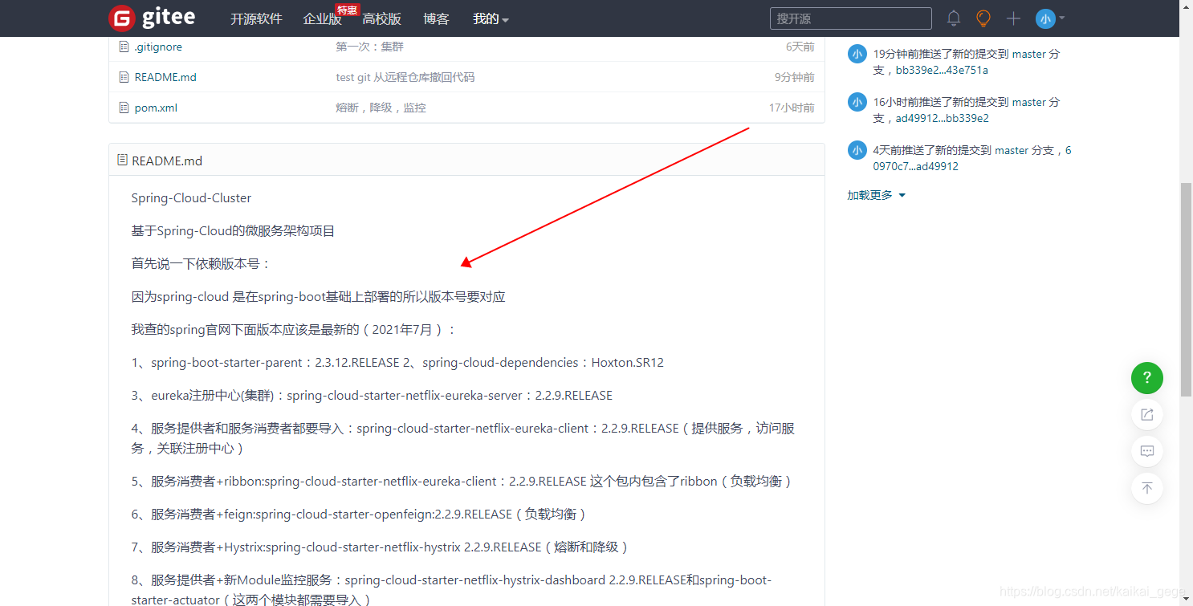Jump to top using the upward arrow icon
This screenshot has width=1193, height=606.
pyautogui.click(x=1146, y=488)
